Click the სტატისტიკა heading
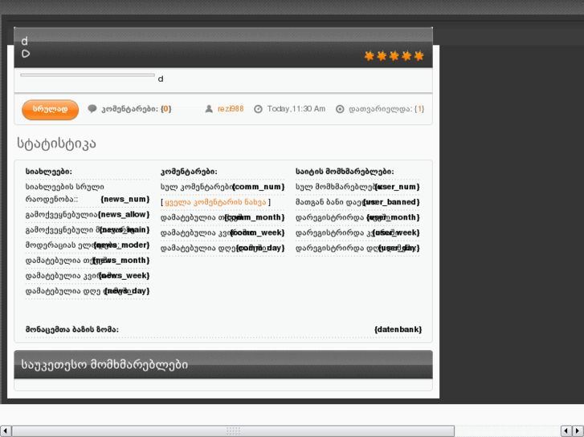Viewport: 584px width, 437px height. coord(56,144)
